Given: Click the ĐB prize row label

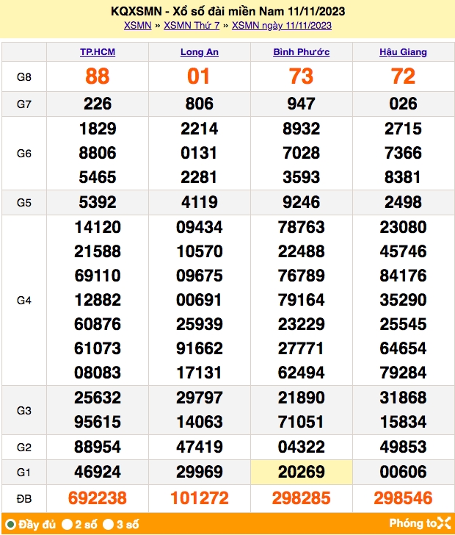Looking at the screenshot, I should click(x=24, y=499).
